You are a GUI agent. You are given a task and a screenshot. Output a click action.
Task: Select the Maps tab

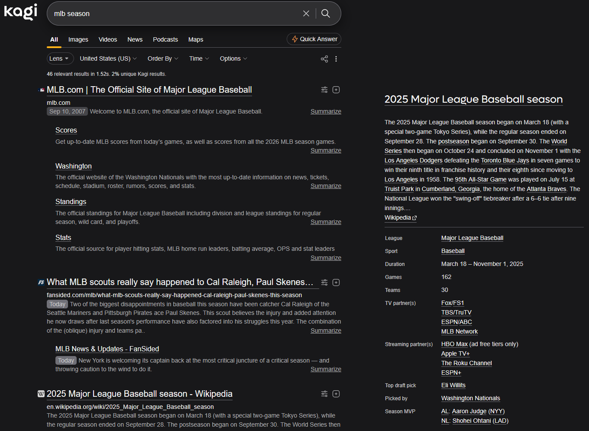point(196,39)
